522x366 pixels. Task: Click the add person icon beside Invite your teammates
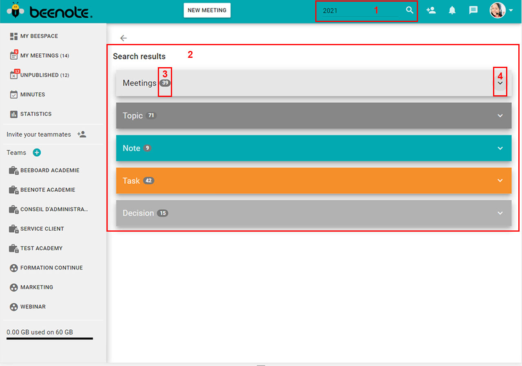coord(82,134)
